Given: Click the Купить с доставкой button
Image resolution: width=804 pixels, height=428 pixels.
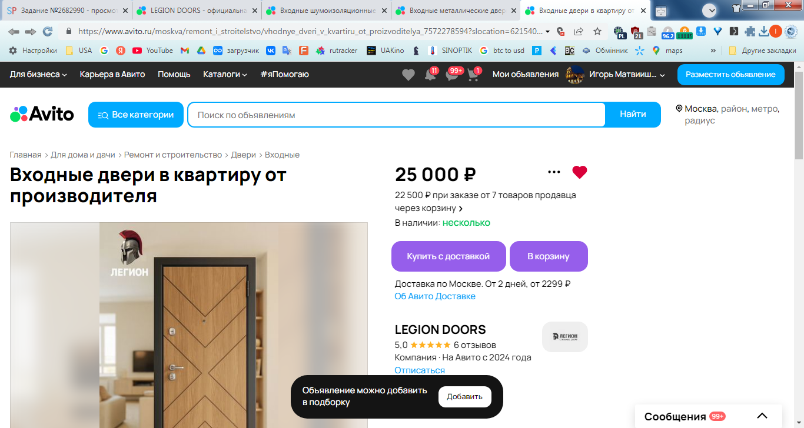Looking at the screenshot, I should click(448, 256).
